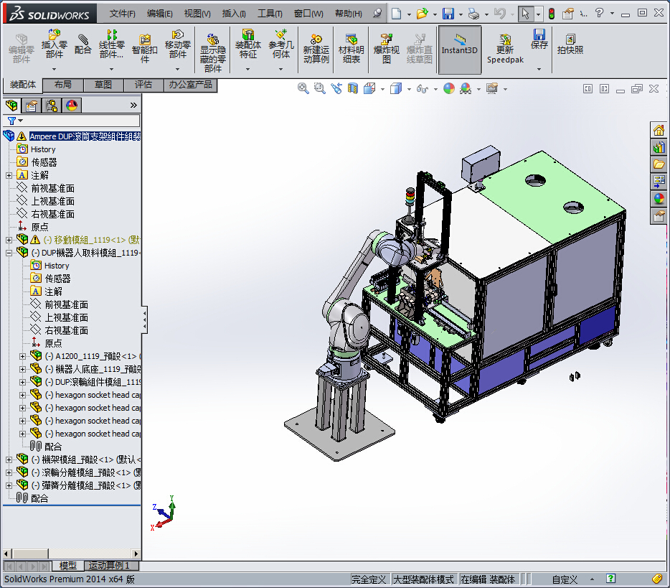Click the help question mark in status bar

point(611,579)
